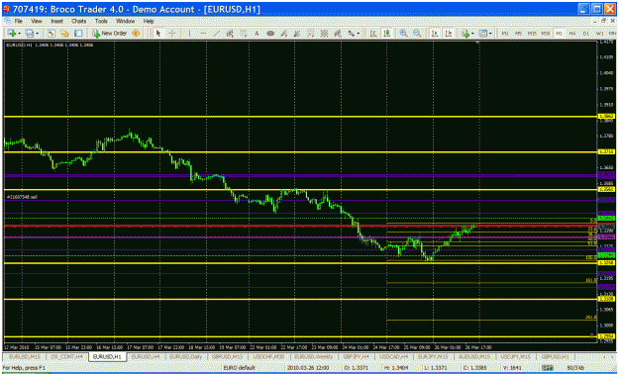The image size is (619, 374).
Task: Switch to the DX_CONT,H4 chart tab
Action: [66, 356]
